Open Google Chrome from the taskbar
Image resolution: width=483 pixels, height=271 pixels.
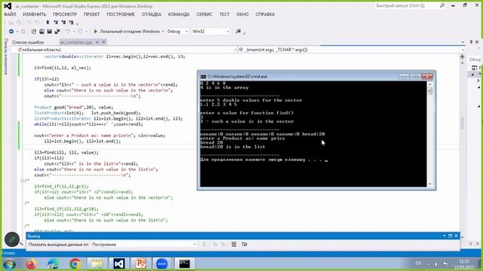coord(75,263)
